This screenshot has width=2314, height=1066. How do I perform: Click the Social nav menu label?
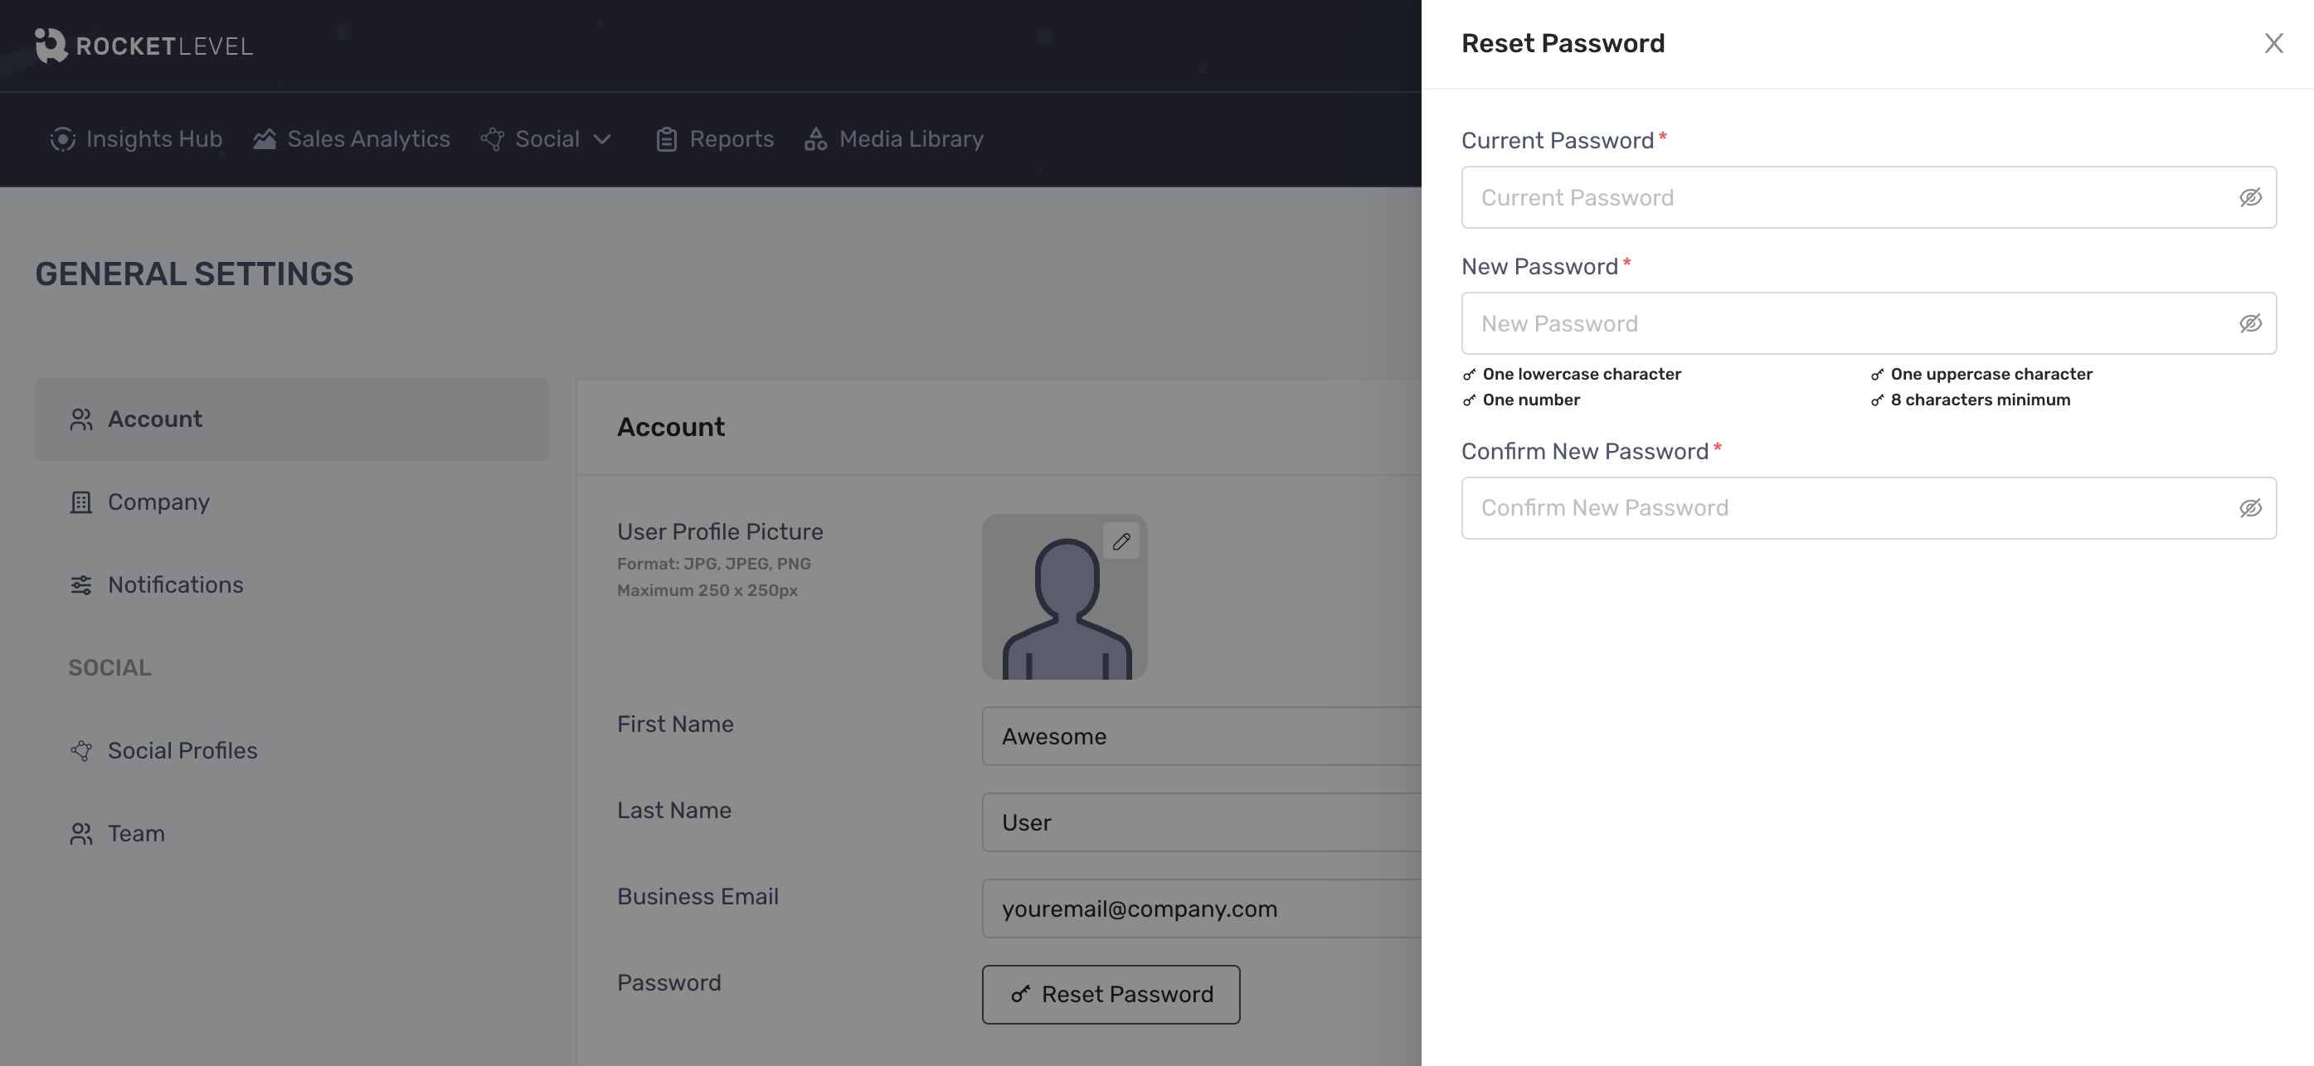547,139
